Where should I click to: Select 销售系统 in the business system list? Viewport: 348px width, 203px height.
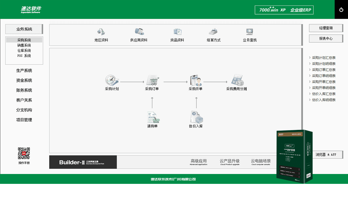point(24,46)
